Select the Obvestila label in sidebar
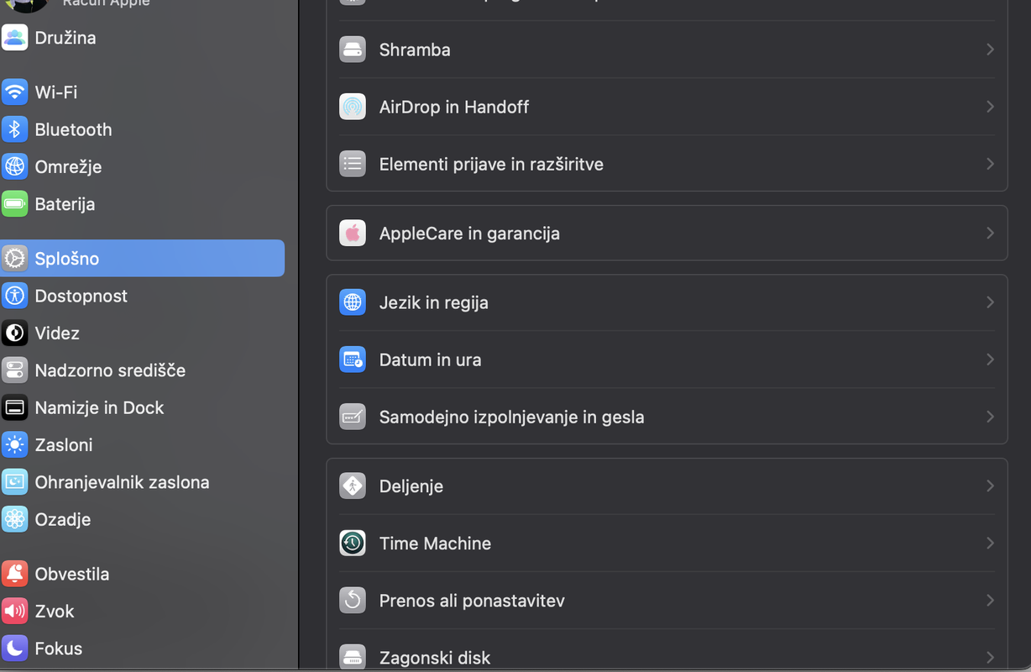This screenshot has width=1031, height=672. [72, 574]
